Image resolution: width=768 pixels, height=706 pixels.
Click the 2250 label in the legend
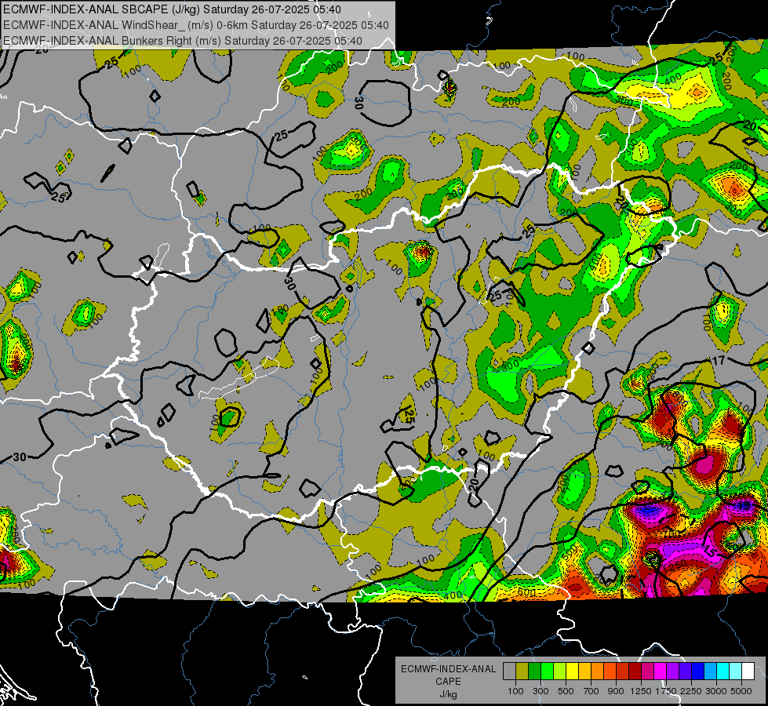[x=691, y=691]
